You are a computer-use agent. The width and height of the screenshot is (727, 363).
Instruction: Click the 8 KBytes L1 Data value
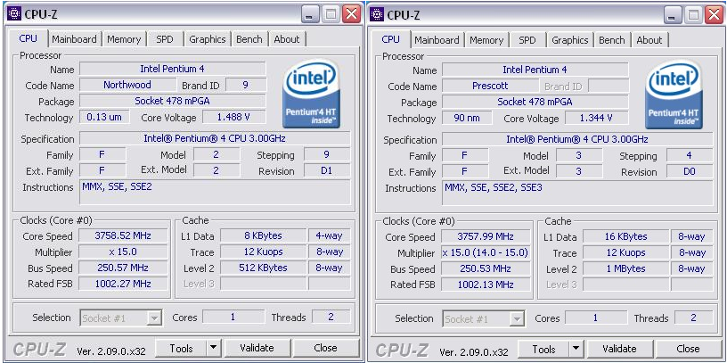click(x=263, y=235)
